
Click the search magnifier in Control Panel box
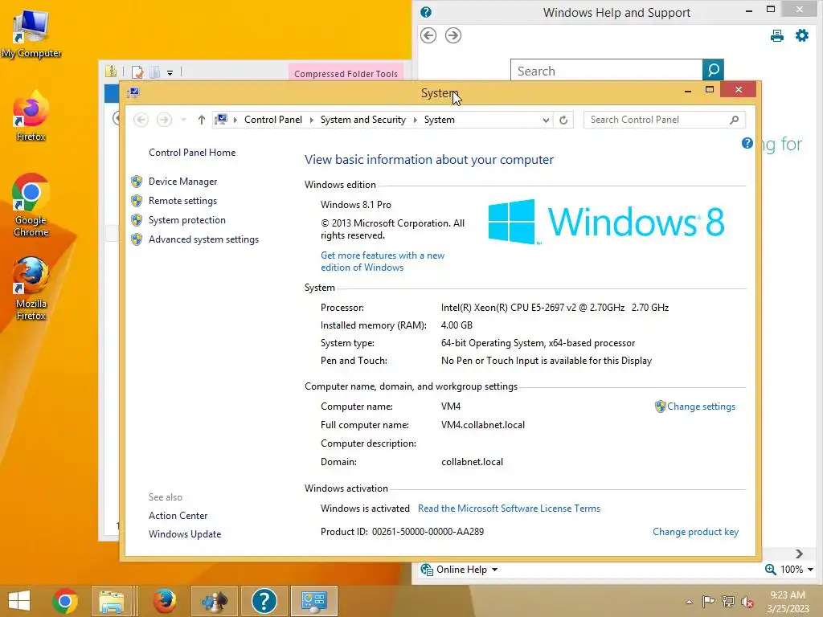[735, 120]
